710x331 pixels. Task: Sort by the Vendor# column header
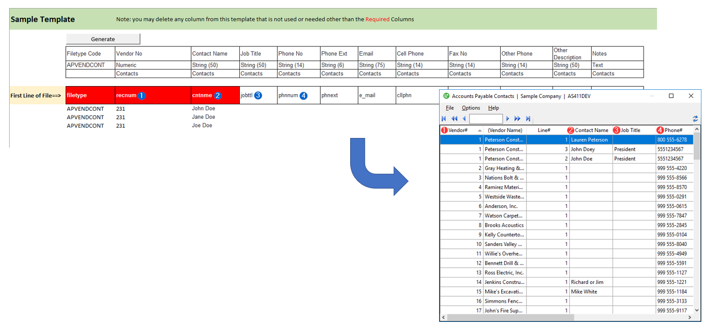pyautogui.click(x=460, y=130)
